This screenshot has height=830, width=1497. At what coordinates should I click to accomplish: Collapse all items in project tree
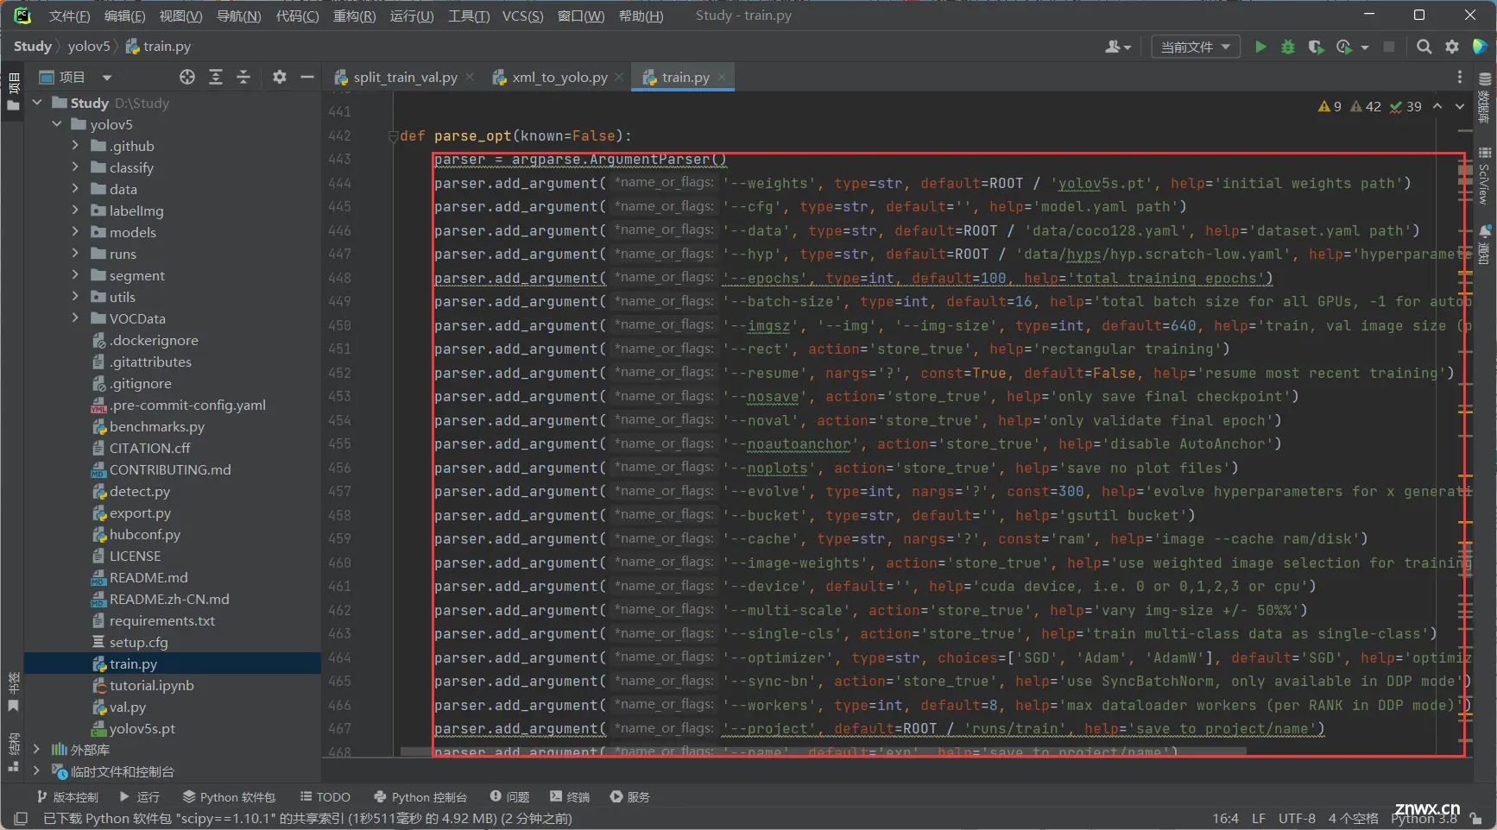243,77
